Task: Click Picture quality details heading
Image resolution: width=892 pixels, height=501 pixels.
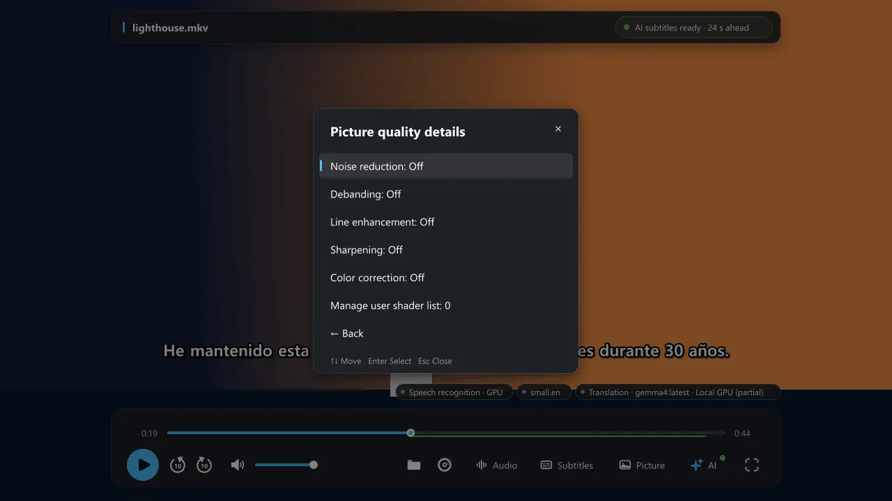Action: pos(398,132)
